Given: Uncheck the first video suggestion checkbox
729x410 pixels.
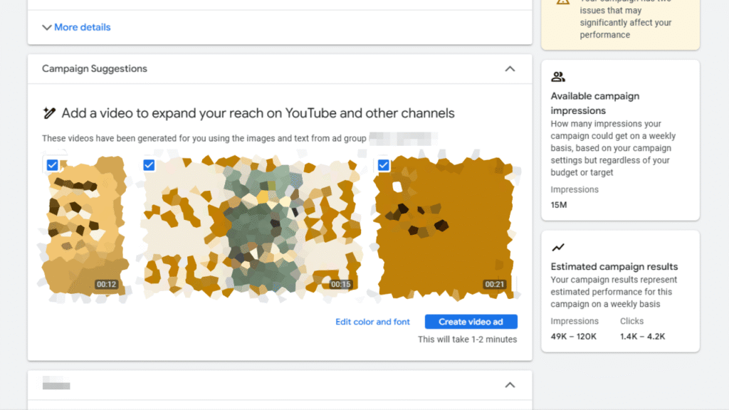Looking at the screenshot, I should [52, 164].
